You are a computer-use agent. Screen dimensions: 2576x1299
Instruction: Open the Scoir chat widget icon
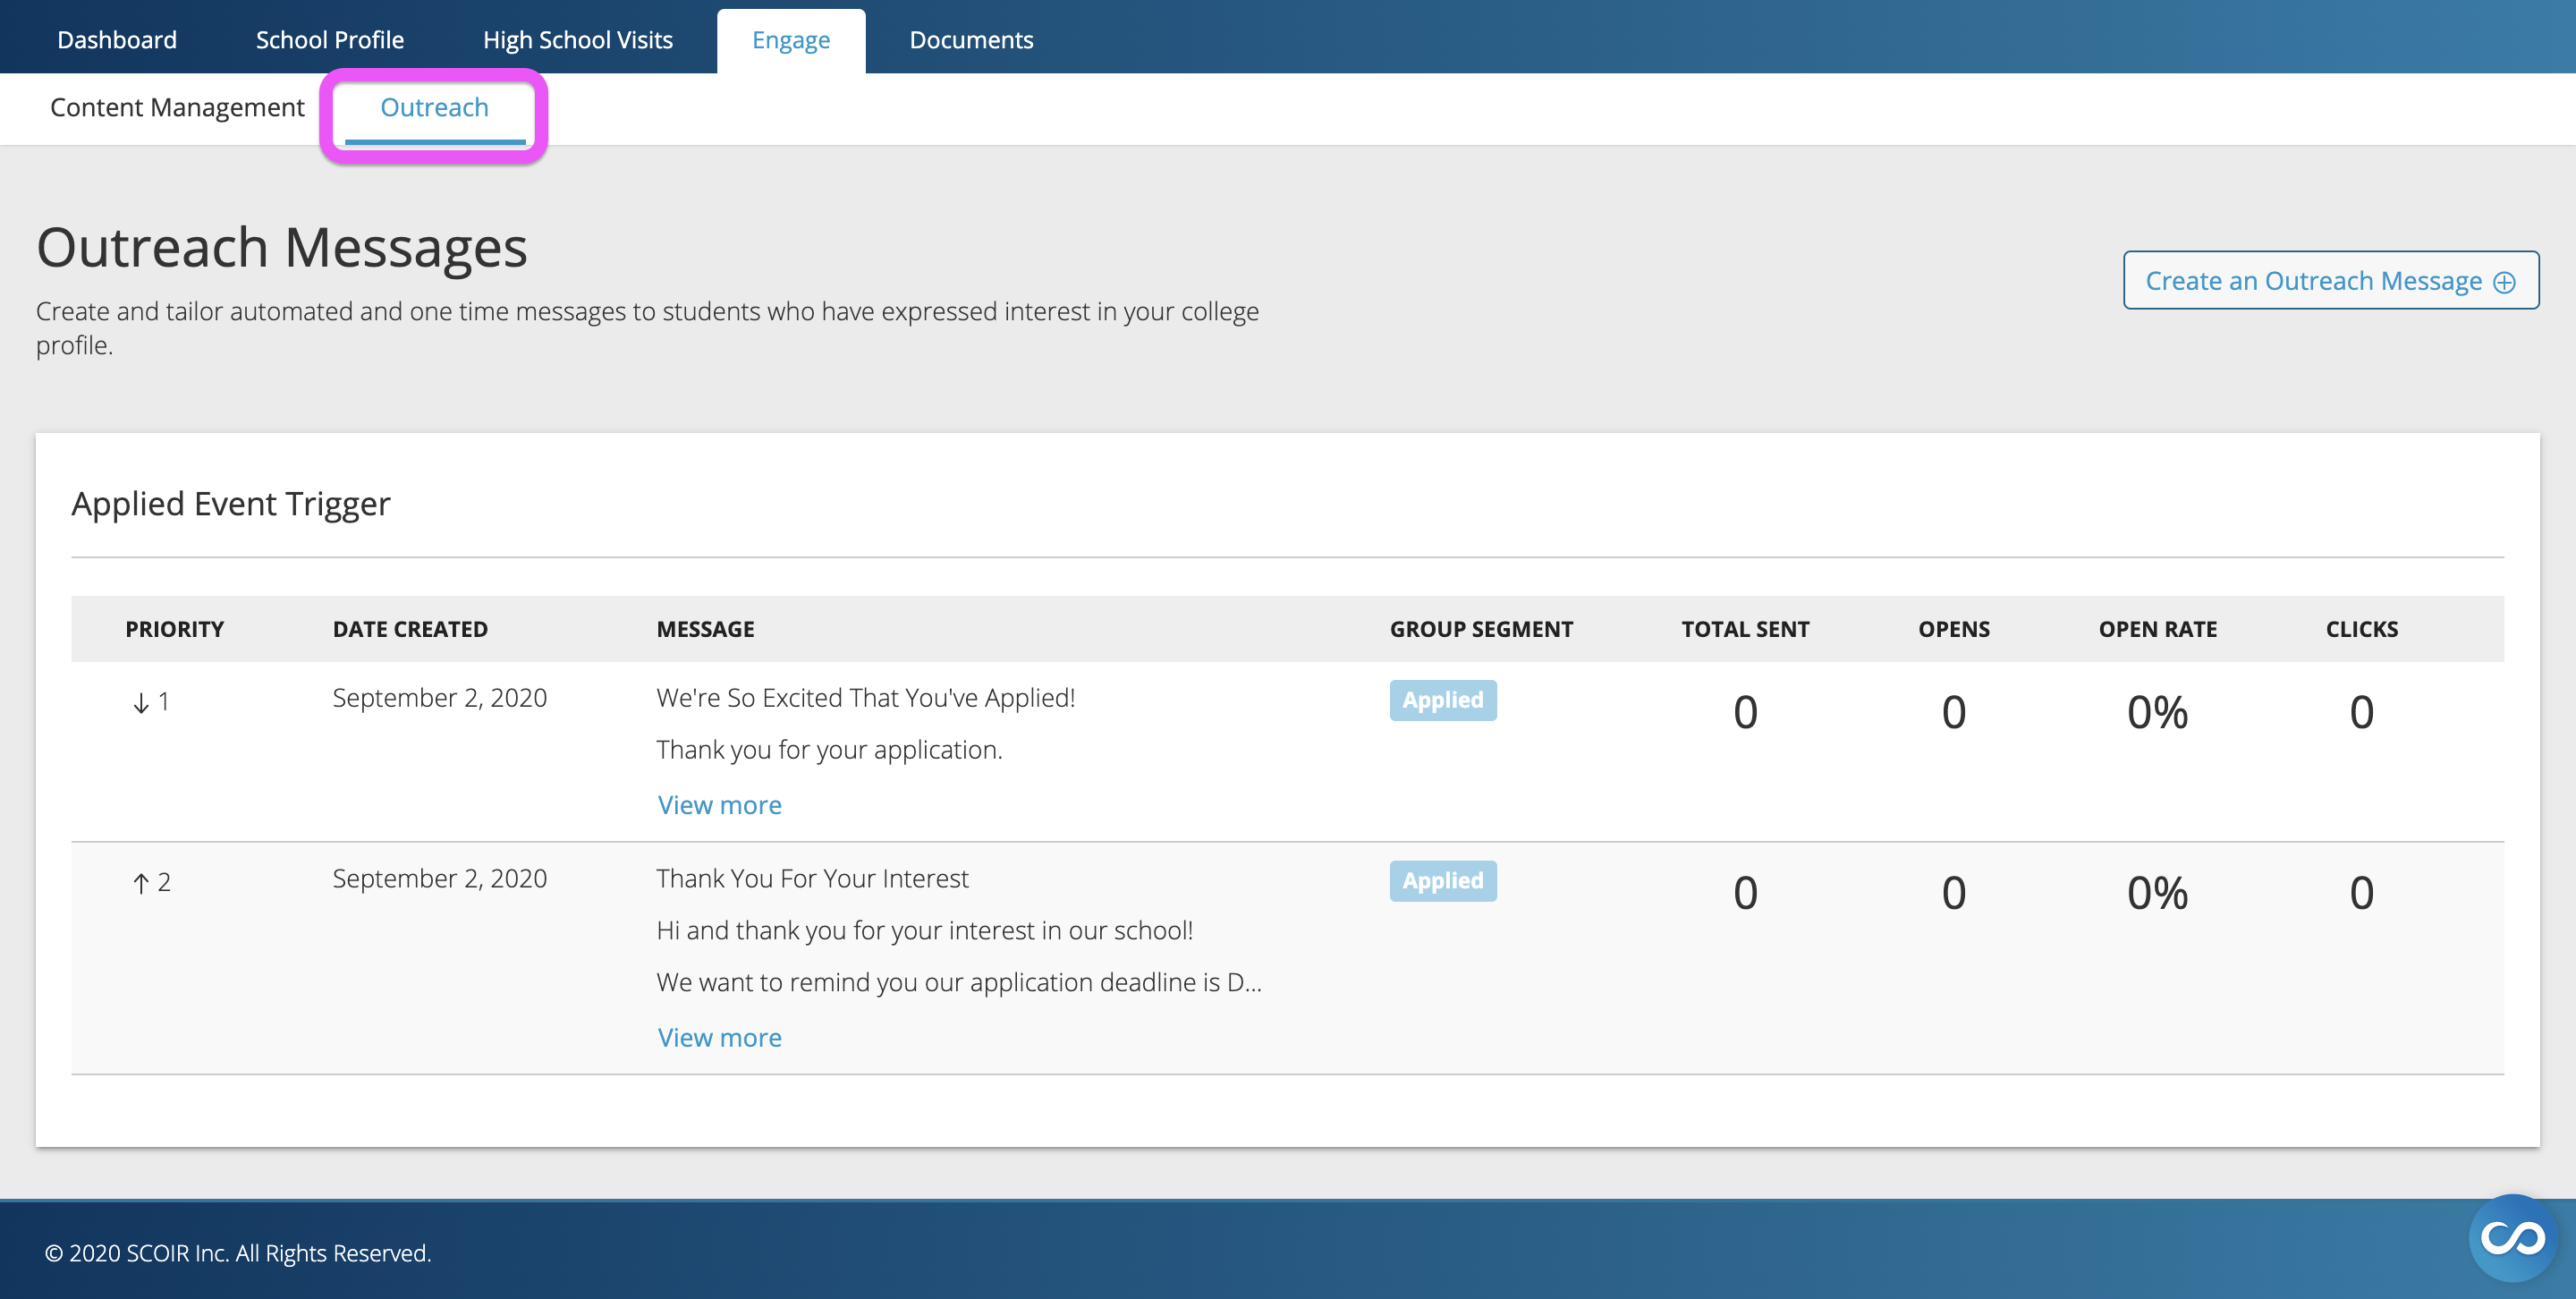pyautogui.click(x=2512, y=1239)
